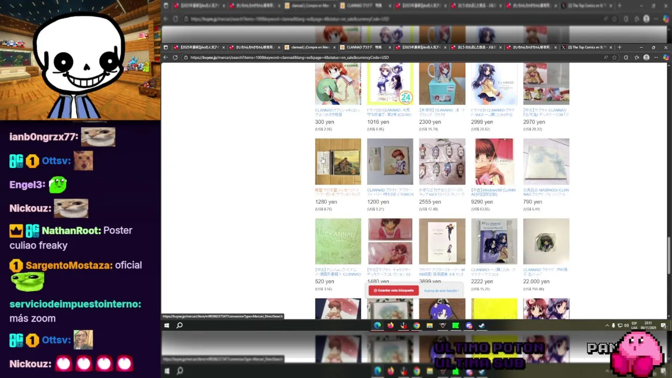Viewport: 672px width, 378px height.
Task: Switch to the 'さとうの出品した商品' tab
Action: [477, 47]
